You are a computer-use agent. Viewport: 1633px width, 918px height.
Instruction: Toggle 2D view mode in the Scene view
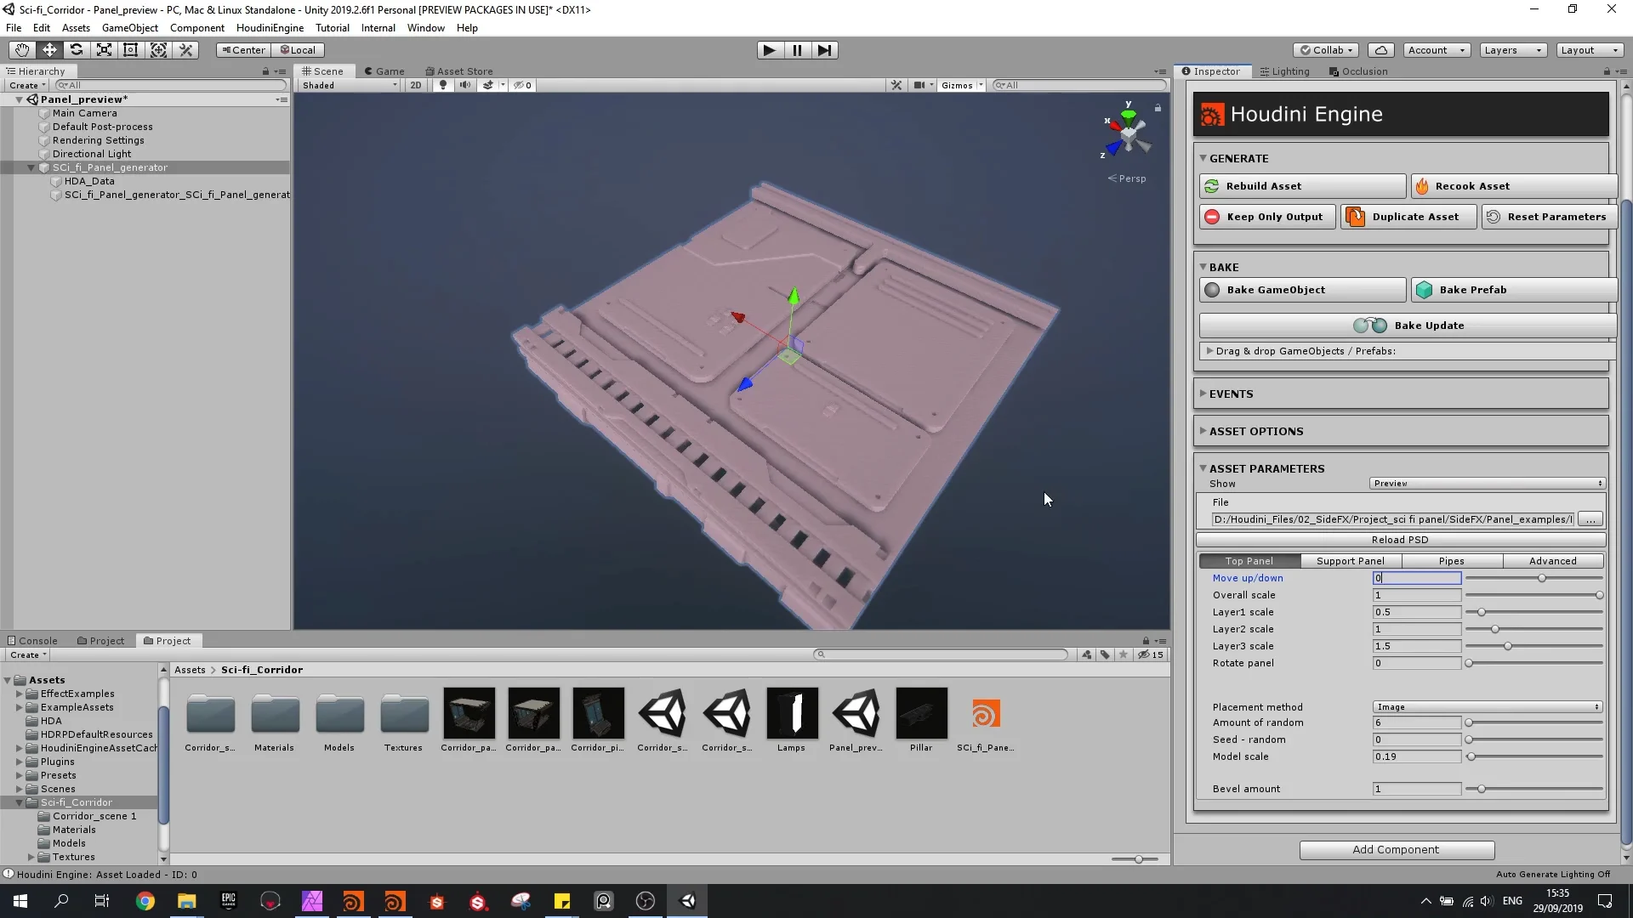[416, 85]
